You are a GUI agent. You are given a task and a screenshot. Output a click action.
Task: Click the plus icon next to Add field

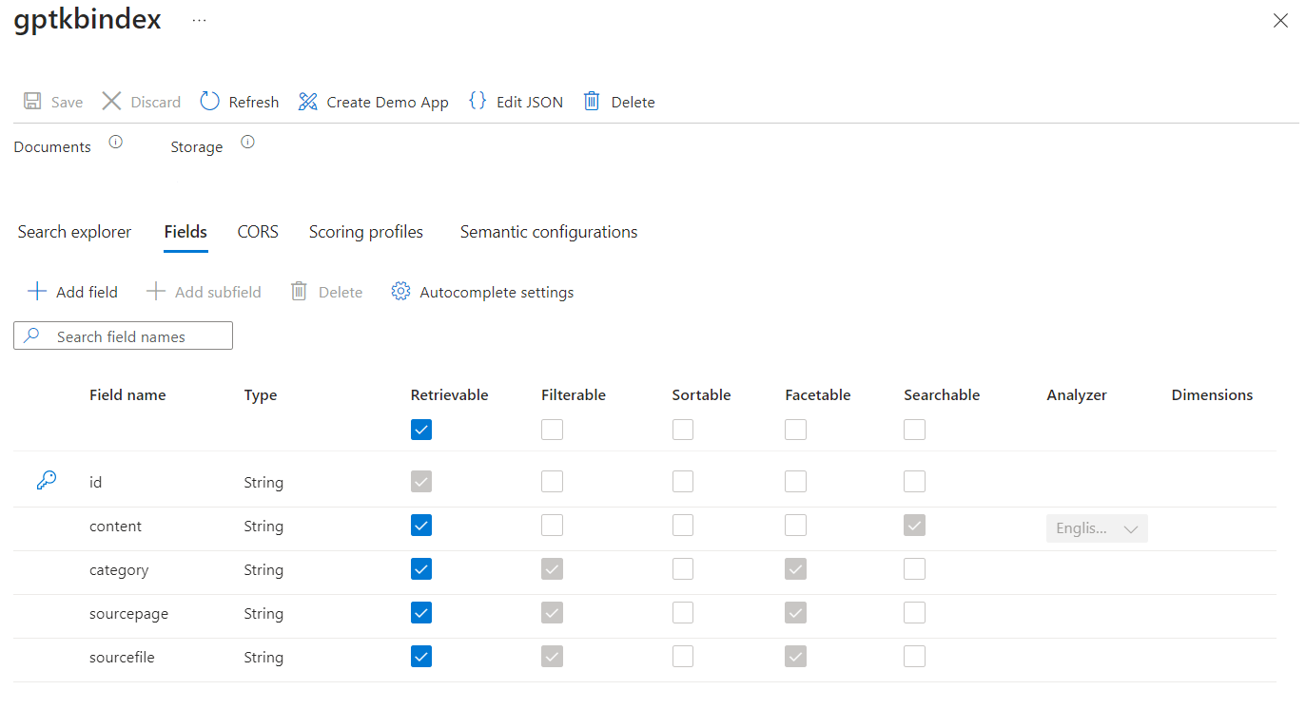point(36,291)
